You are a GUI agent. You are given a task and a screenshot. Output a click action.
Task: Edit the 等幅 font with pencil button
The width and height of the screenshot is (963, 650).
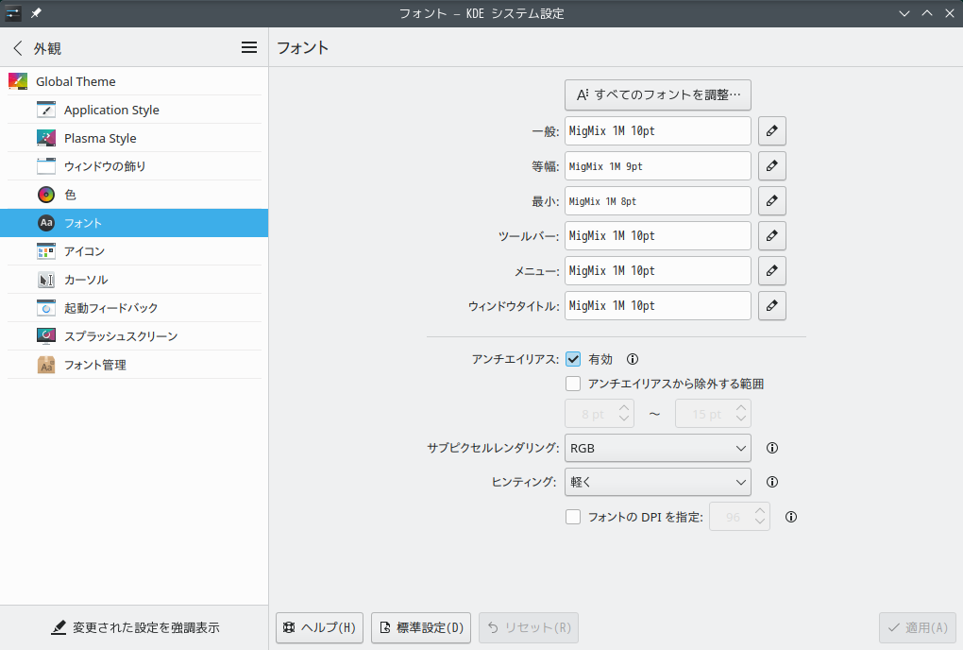[x=772, y=166]
